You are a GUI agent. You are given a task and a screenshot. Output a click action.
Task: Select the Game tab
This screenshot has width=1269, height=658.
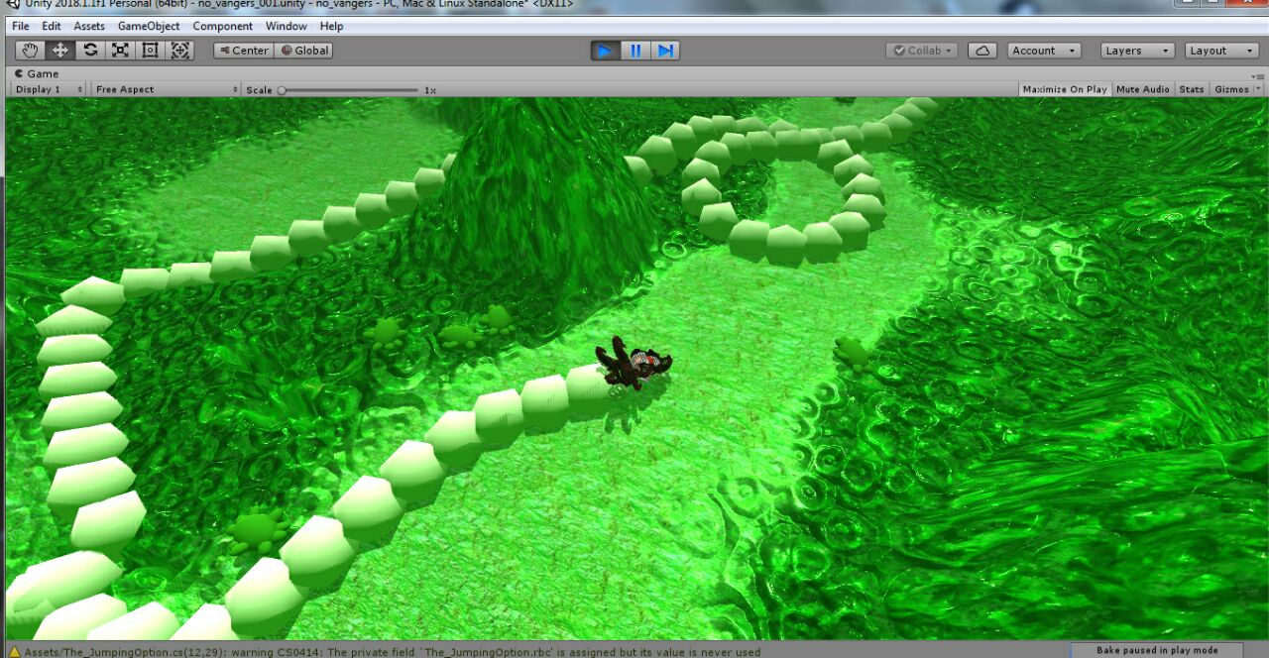pyautogui.click(x=37, y=73)
